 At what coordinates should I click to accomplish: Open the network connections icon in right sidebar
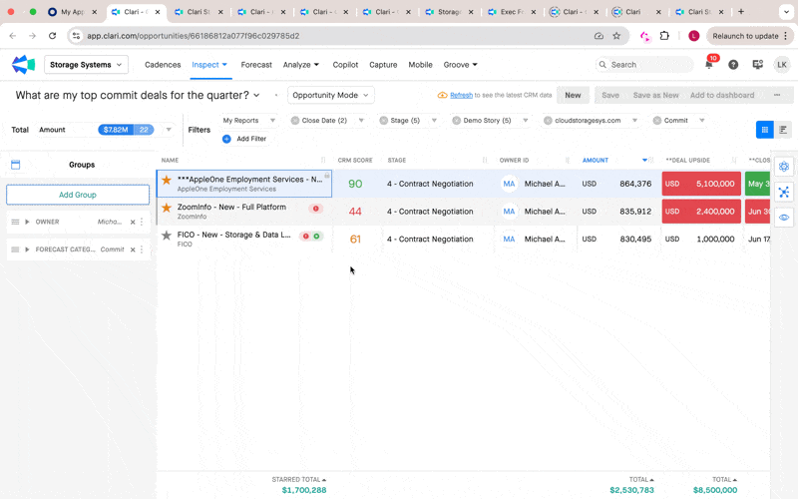(x=784, y=192)
